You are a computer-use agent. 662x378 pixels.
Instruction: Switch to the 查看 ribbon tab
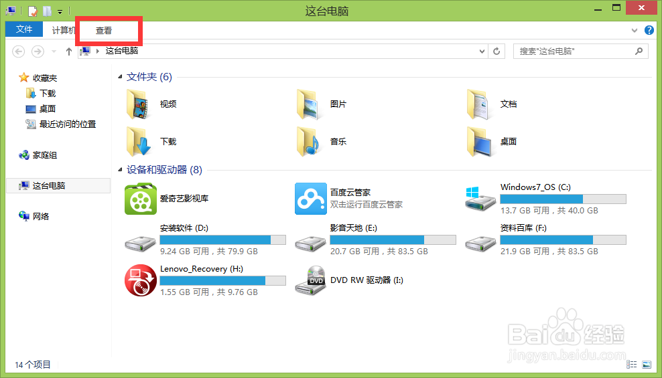click(x=104, y=30)
